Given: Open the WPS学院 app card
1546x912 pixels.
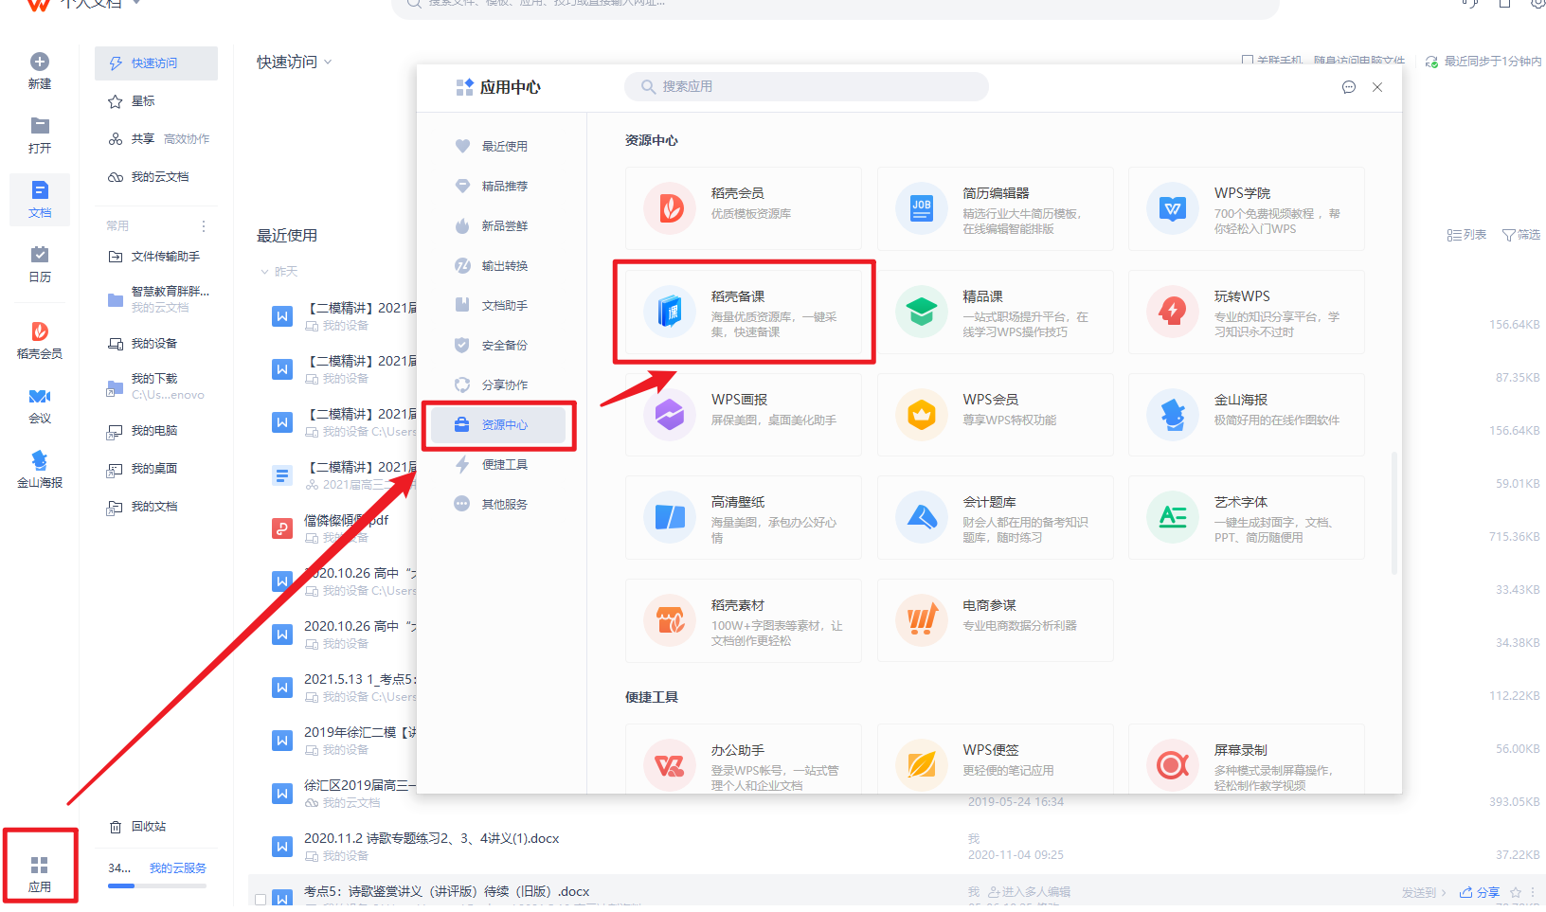Looking at the screenshot, I should (x=1246, y=208).
